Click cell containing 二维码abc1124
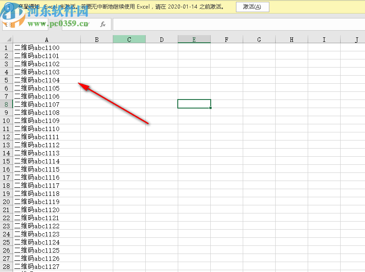 (47, 242)
